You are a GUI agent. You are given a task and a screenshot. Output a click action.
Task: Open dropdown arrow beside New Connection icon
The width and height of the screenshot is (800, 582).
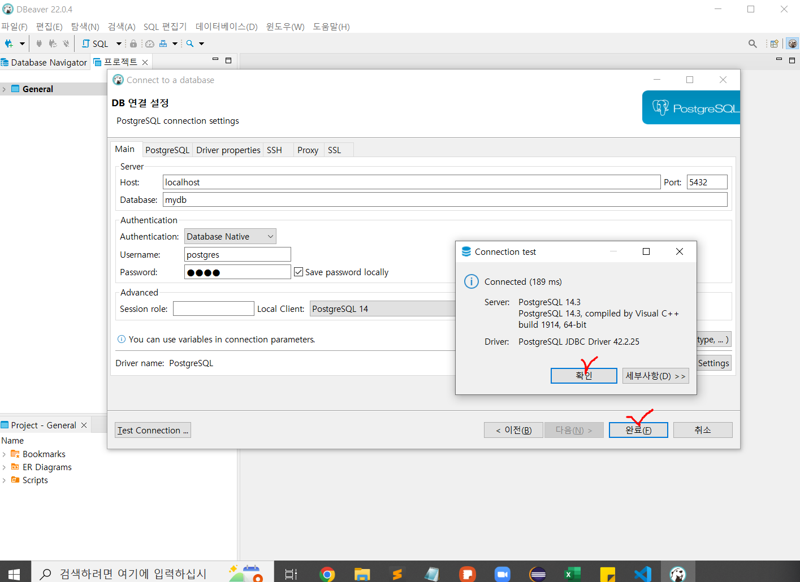(x=22, y=44)
